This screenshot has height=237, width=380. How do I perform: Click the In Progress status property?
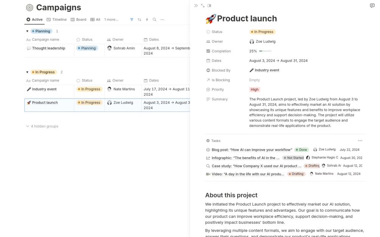262,32
